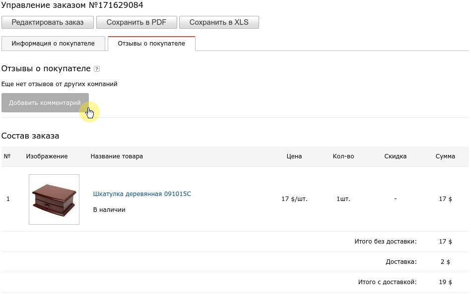Open the wooden jewelry box thumbnail
This screenshot has width=471, height=295.
pos(54,199)
